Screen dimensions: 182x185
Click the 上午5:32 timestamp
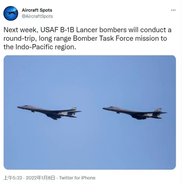pos(13,178)
